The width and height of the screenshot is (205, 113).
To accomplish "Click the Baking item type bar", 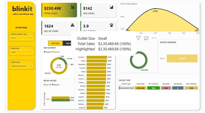I will pyautogui.click(x=95, y=104).
